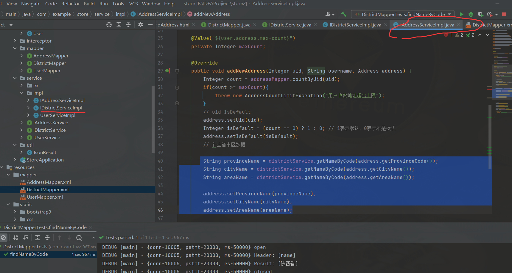Collapse the mapper package folder

(15, 48)
